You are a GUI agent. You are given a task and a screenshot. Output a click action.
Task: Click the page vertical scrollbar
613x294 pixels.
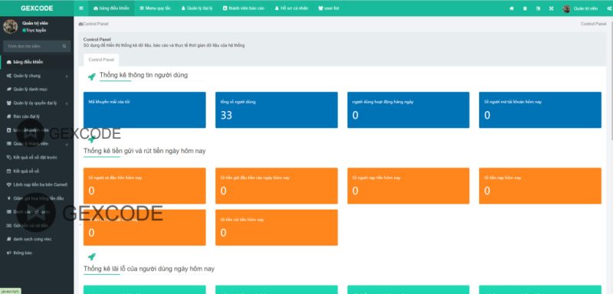pyautogui.click(x=611, y=78)
